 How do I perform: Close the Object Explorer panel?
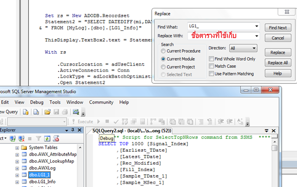tap(80, 130)
